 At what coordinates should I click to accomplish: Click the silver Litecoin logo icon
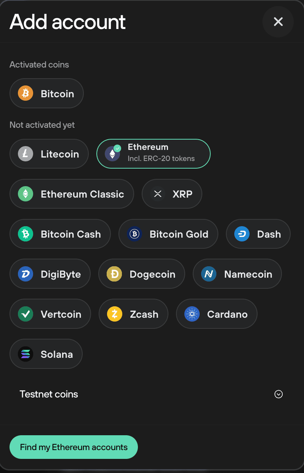(26, 154)
